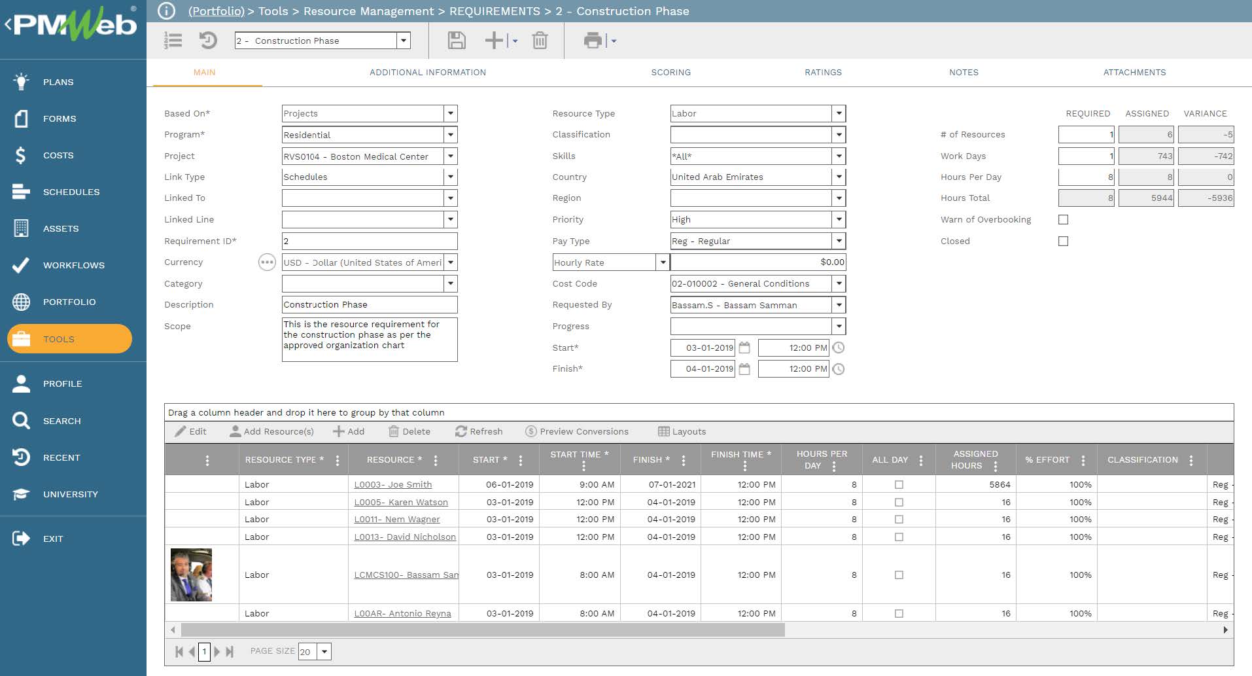This screenshot has width=1252, height=676.
Task: Switch to the Attachments tab
Action: tap(1134, 73)
